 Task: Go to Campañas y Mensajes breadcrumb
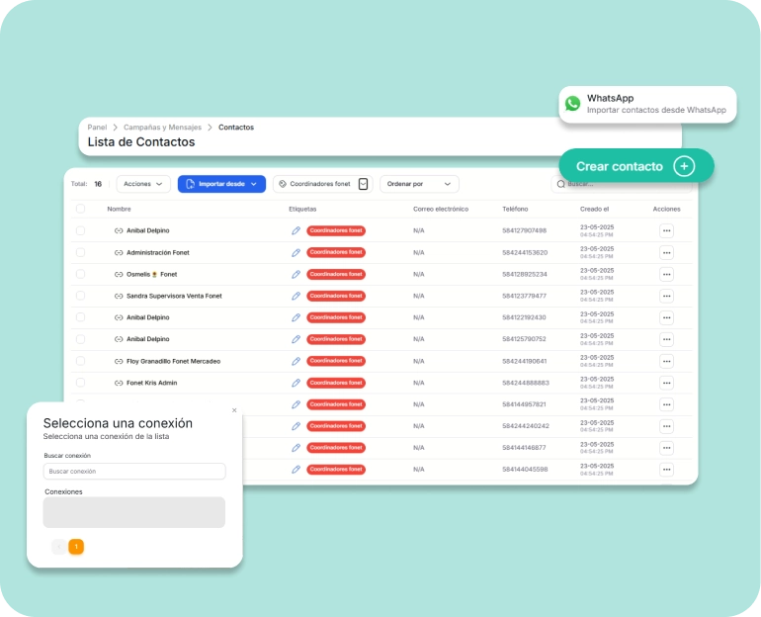162,128
